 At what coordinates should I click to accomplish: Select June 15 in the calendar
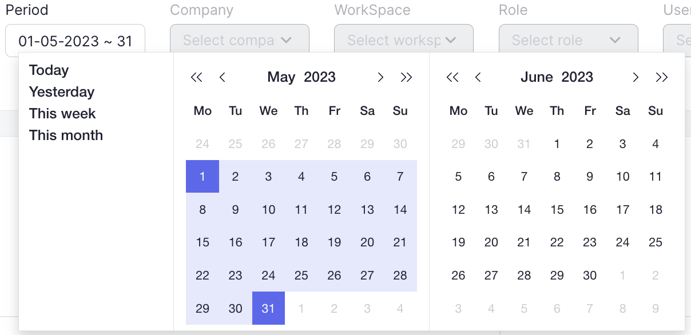[x=557, y=210]
